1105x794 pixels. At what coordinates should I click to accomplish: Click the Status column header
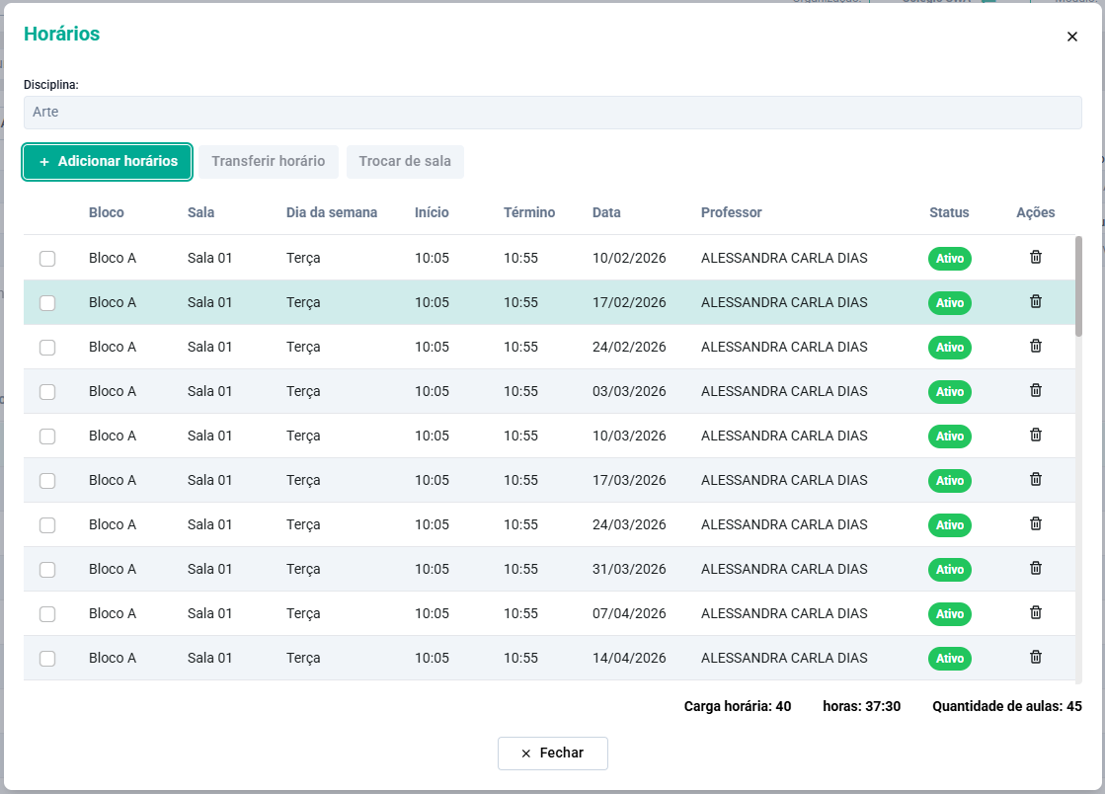pyautogui.click(x=949, y=212)
